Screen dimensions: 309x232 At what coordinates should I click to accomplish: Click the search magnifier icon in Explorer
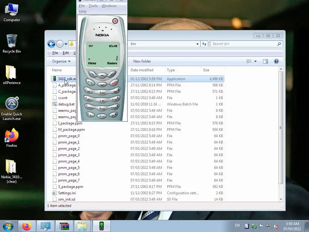coord(279,44)
